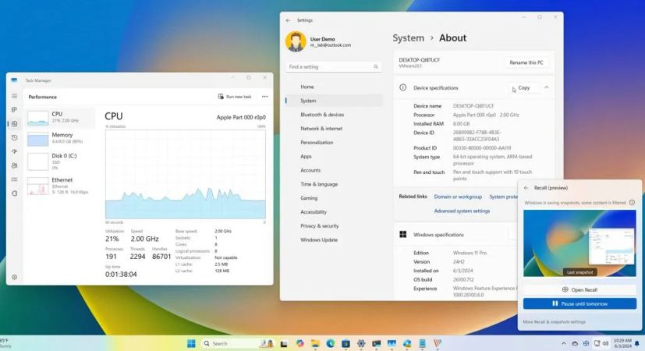Image resolution: width=645 pixels, height=351 pixels.
Task: Click Windows specifications logo icon
Action: tap(403, 235)
